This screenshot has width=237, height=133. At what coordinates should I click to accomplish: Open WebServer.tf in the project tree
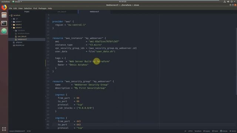click(x=22, y=40)
